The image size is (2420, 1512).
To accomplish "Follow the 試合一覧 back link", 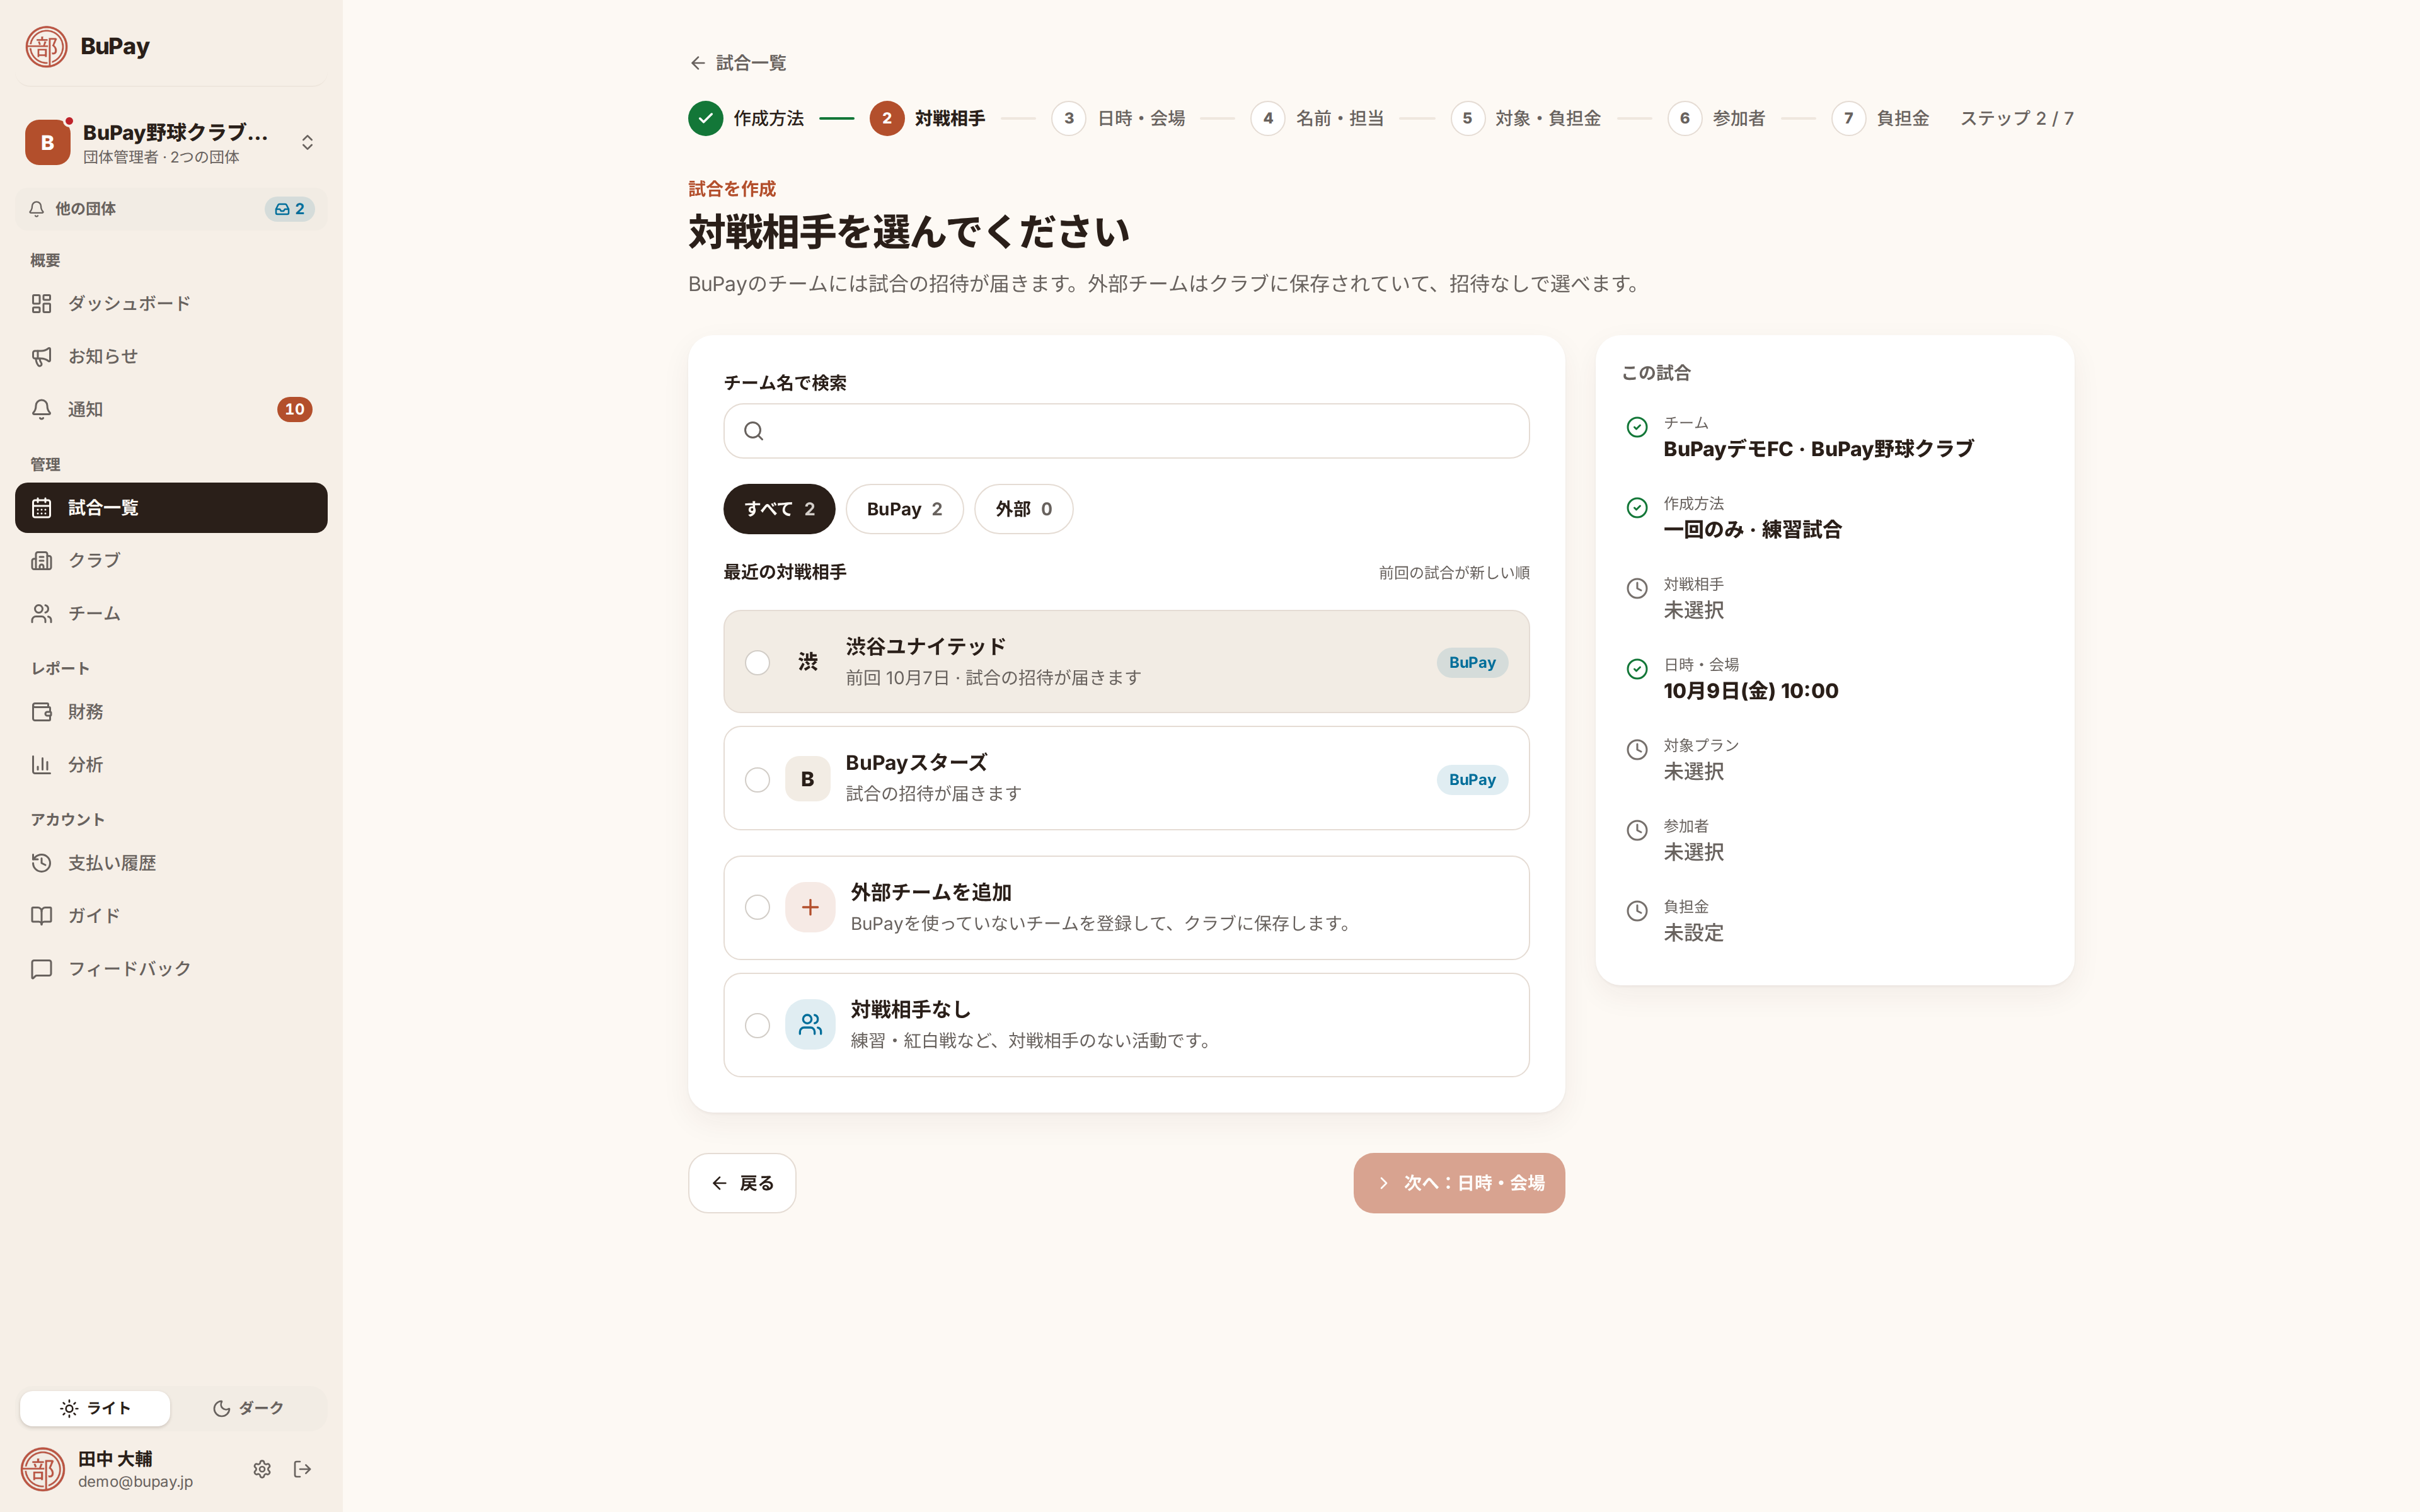I will tap(738, 63).
